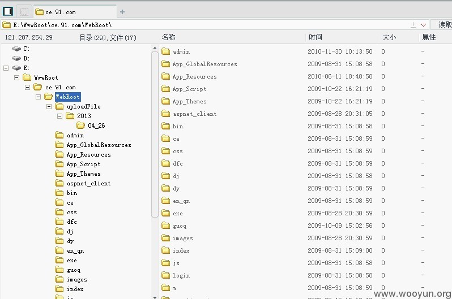Click the guoq folder icon in file list

(x=166, y=226)
